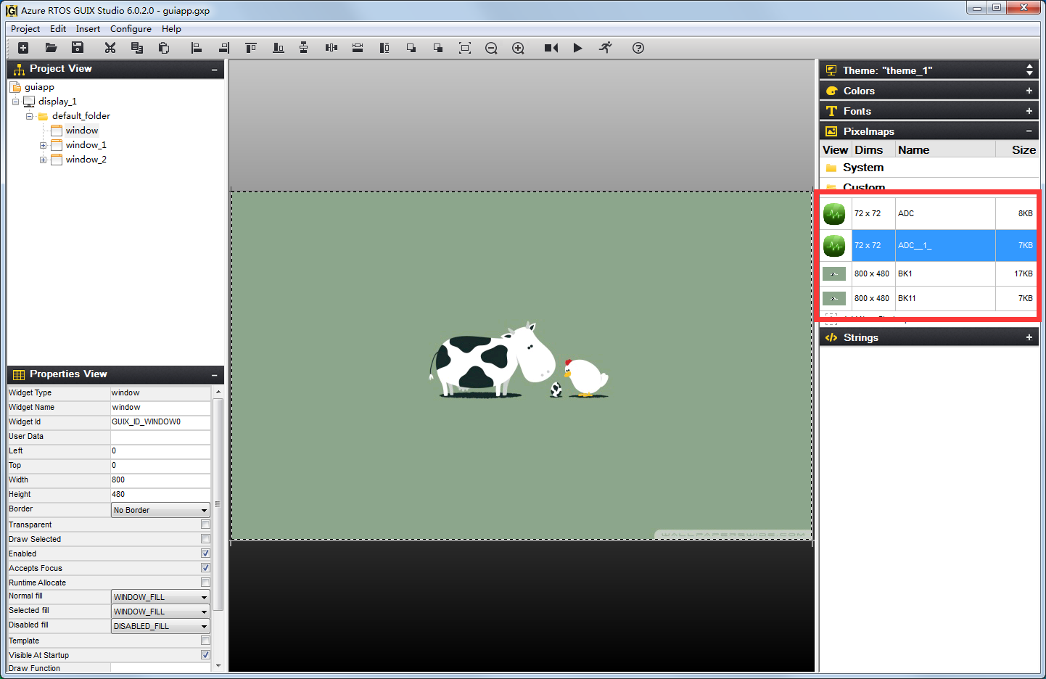Open the Edit menu

58,29
